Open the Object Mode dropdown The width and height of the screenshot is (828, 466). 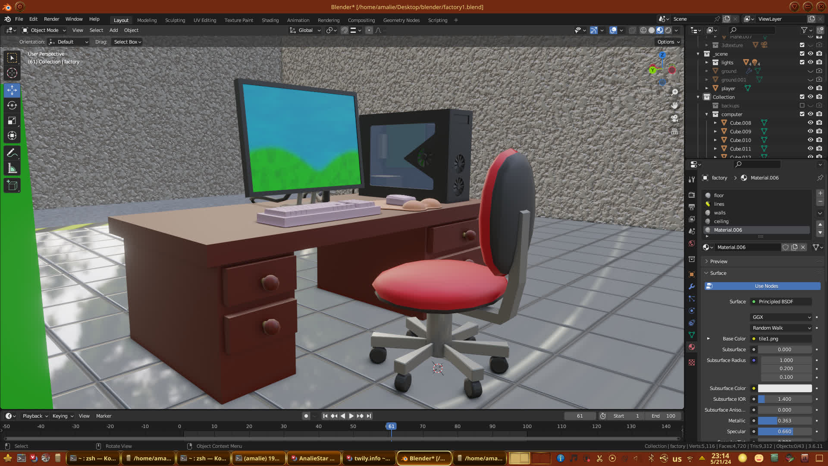pyautogui.click(x=44, y=30)
